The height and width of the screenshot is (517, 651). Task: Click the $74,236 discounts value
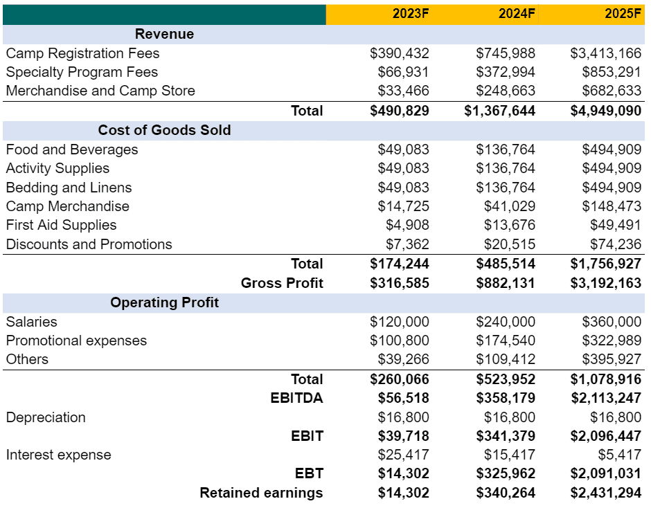[616, 244]
